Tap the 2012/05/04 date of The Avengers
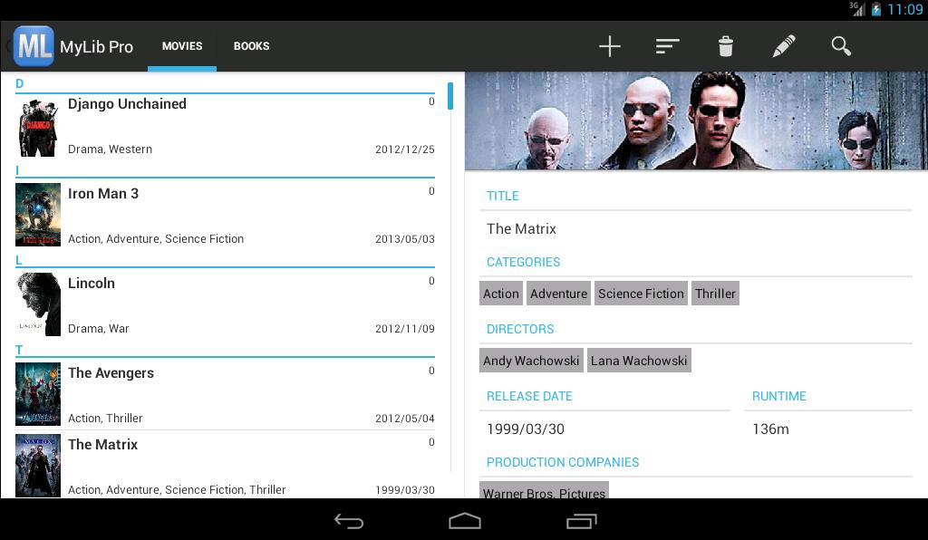This screenshot has width=928, height=540. pyautogui.click(x=405, y=419)
